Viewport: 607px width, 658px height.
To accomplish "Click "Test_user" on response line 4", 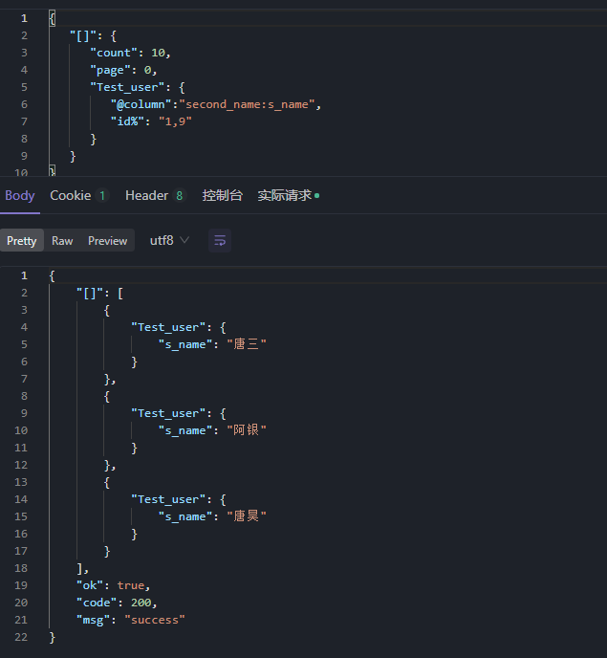I will click(168, 327).
